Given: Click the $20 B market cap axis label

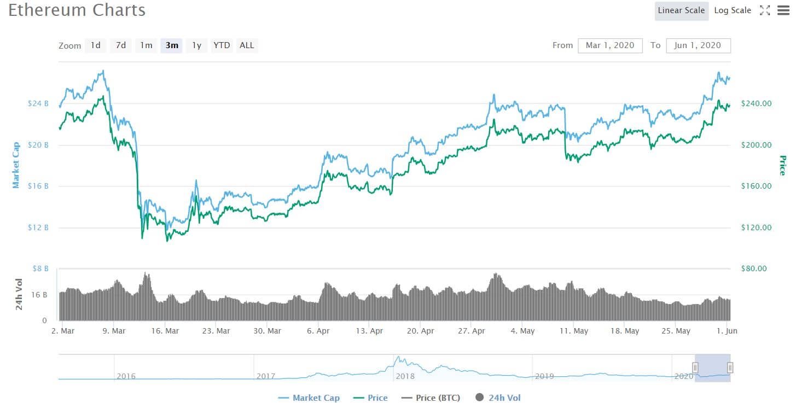Looking at the screenshot, I should (38, 145).
